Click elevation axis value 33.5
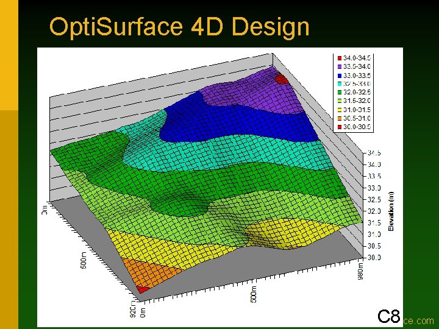439x329 pixels. (x=374, y=176)
